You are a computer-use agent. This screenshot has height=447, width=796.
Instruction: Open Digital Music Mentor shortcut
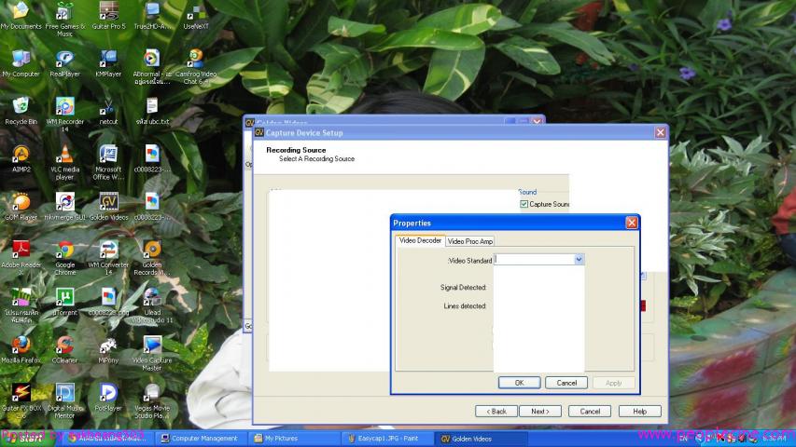pos(65,400)
